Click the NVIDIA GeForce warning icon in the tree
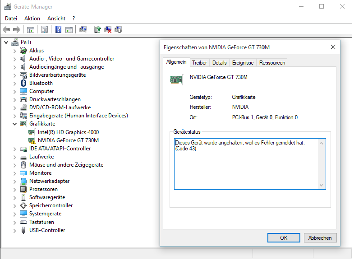The height and width of the screenshot is (261, 354). [32, 140]
